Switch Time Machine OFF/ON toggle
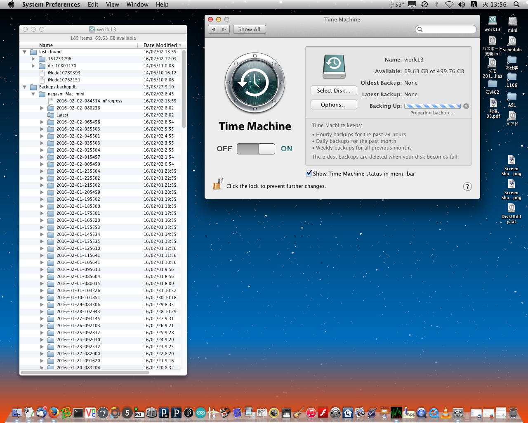Image resolution: width=528 pixels, height=423 pixels. (256, 149)
